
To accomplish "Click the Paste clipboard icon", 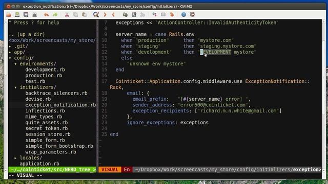I will 84,14.
